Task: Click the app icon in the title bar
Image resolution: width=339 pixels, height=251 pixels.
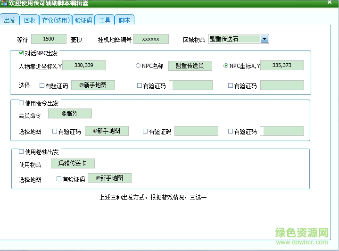Action: 4,3
